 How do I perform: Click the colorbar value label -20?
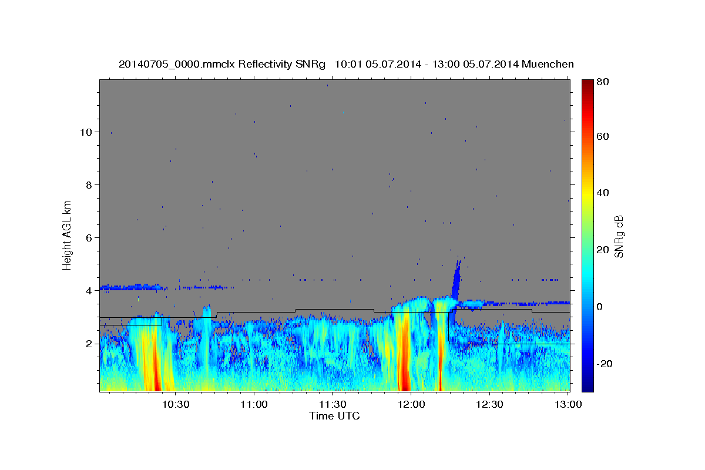[x=605, y=364]
